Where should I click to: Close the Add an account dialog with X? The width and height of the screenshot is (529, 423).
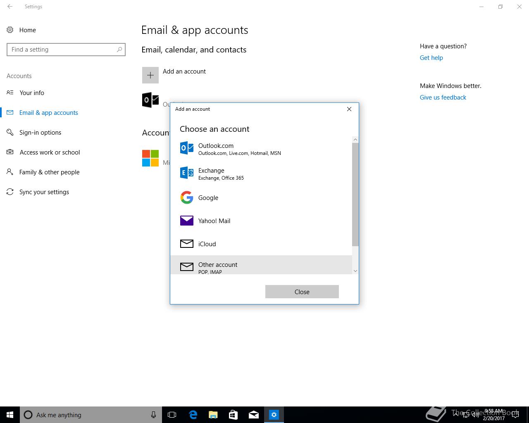coord(349,109)
